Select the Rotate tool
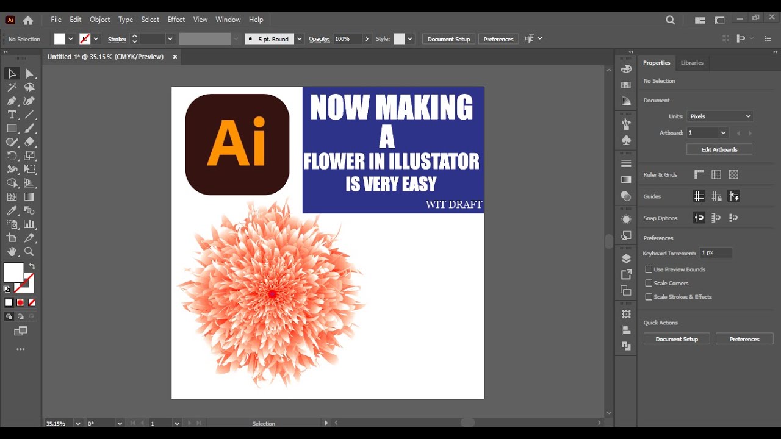 12,156
